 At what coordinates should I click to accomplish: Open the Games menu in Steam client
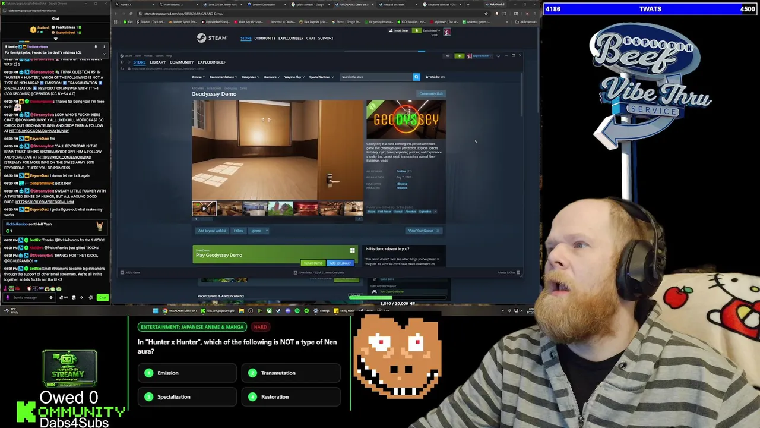[159, 56]
